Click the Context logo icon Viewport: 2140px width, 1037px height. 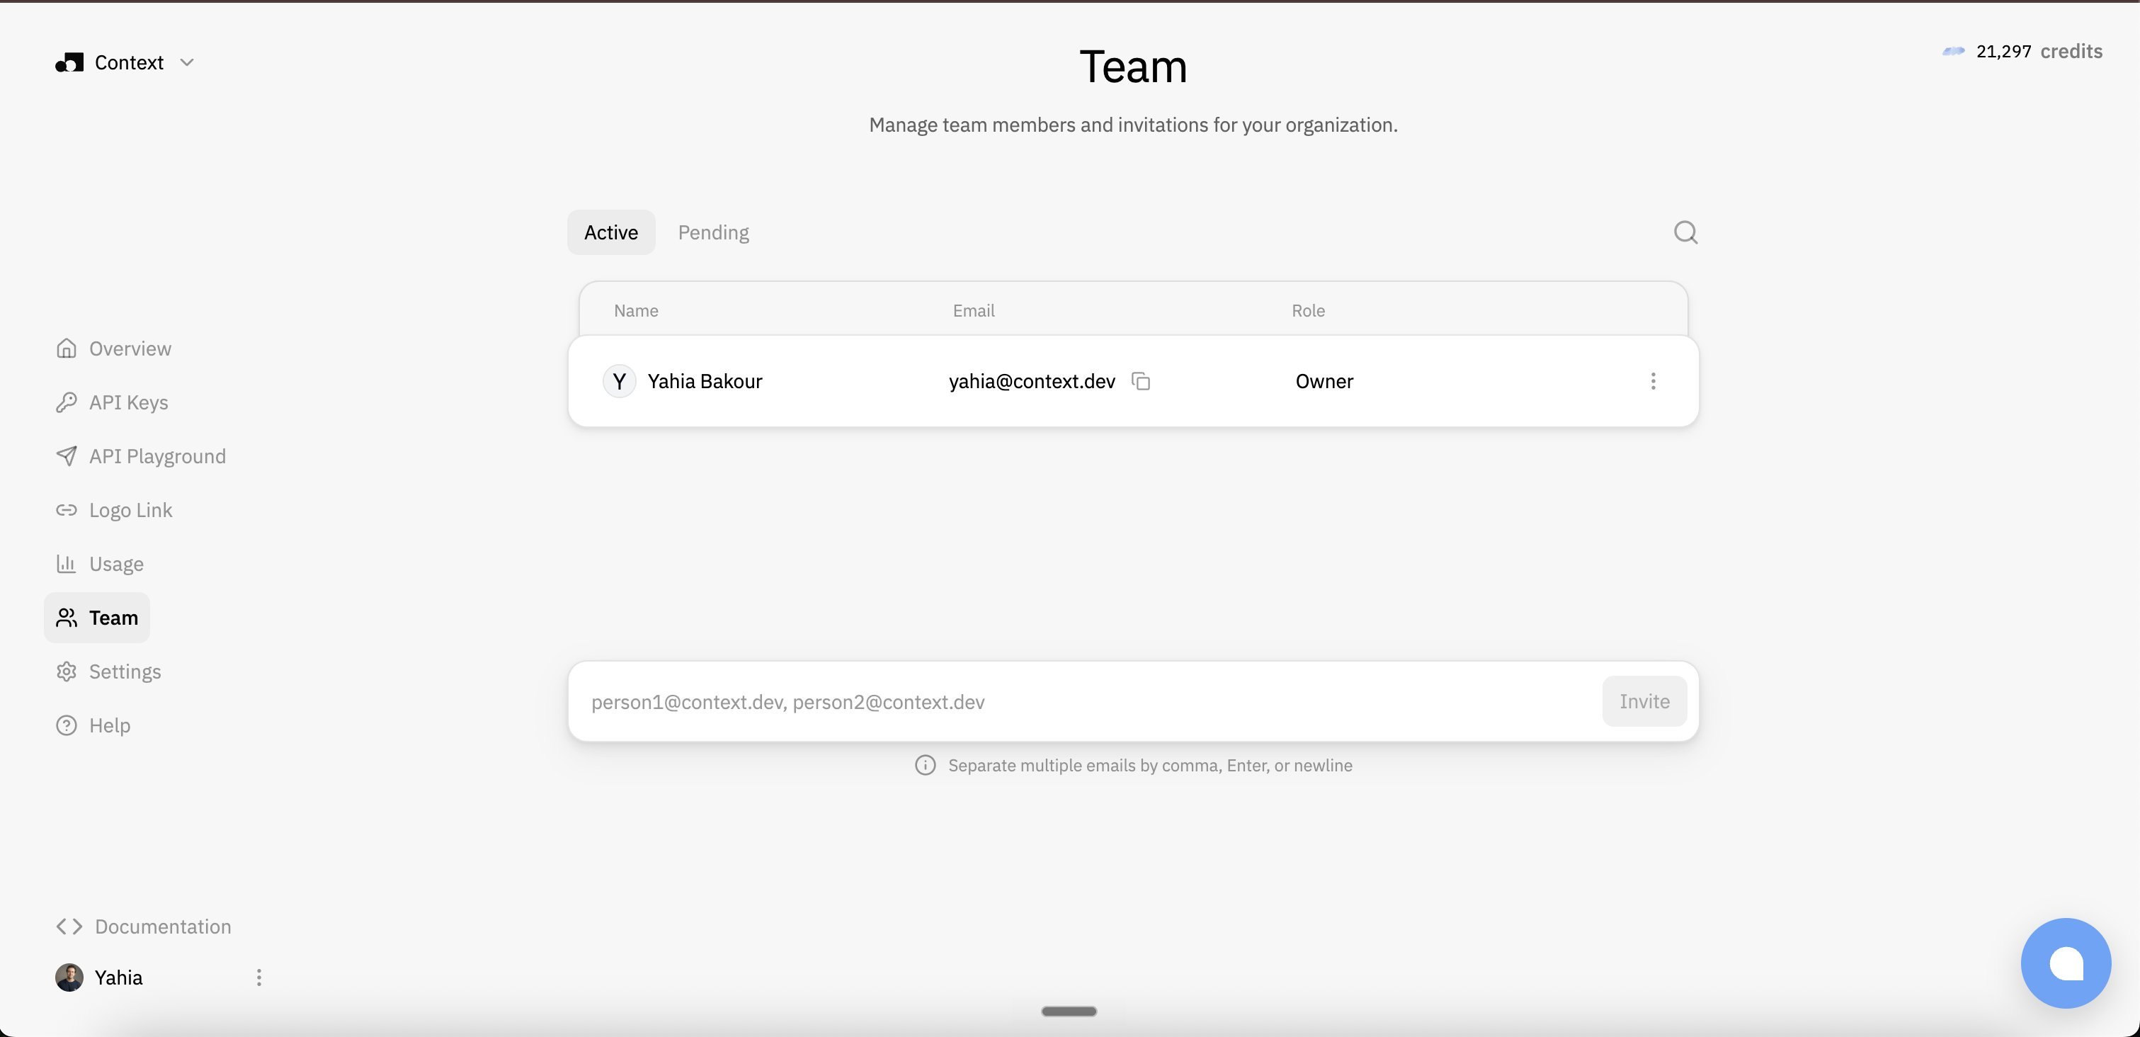[70, 63]
